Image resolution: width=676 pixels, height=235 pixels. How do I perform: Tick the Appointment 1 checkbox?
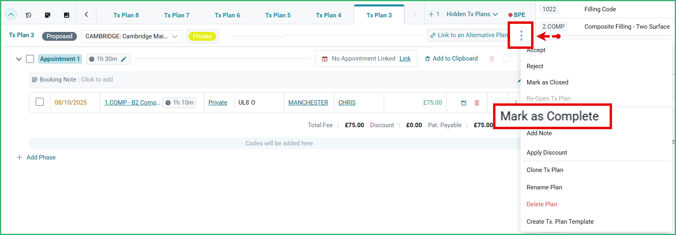[30, 59]
